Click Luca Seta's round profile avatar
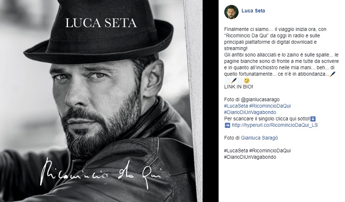This screenshot has width=345, height=202. (231, 12)
